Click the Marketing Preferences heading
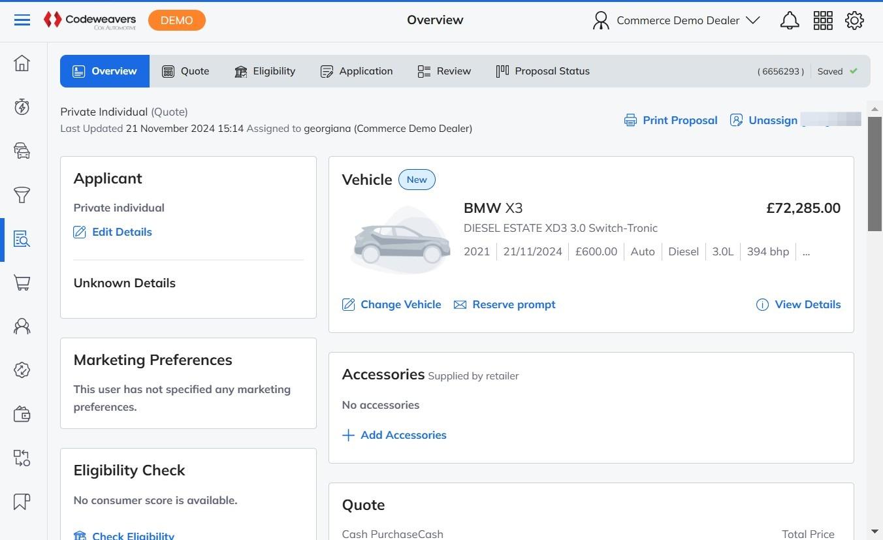The image size is (883, 540). tap(153, 360)
